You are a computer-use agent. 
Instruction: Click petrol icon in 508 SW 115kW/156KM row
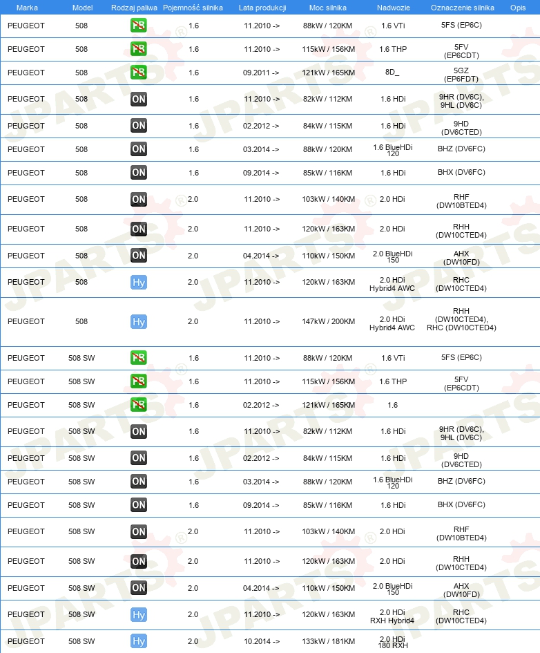pos(139,381)
